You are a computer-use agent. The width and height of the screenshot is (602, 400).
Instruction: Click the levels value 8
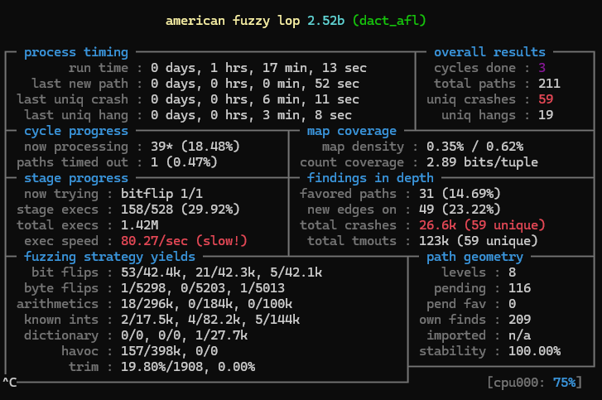(x=513, y=272)
